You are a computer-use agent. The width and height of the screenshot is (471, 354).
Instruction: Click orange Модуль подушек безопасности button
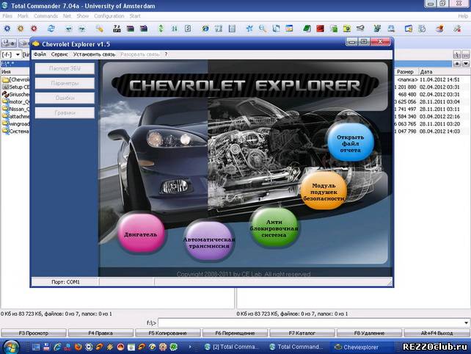(x=324, y=191)
